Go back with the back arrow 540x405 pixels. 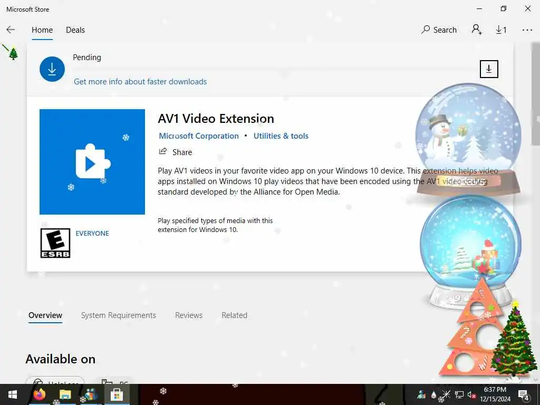coord(11,30)
